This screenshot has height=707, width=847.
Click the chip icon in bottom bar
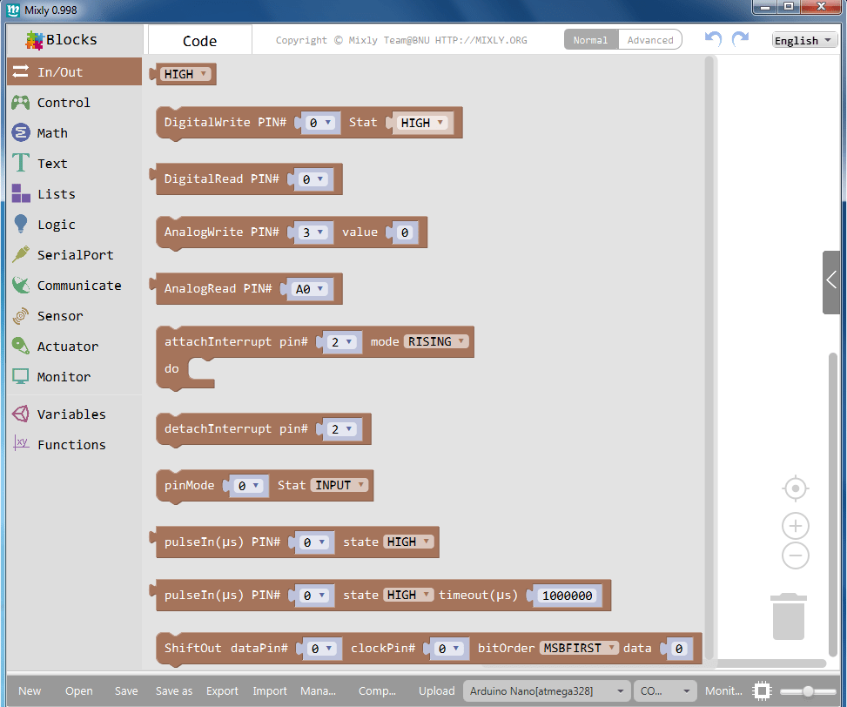pos(763,690)
